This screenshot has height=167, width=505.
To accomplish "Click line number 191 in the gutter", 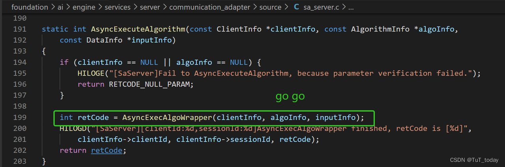I will pyautogui.click(x=19, y=29).
